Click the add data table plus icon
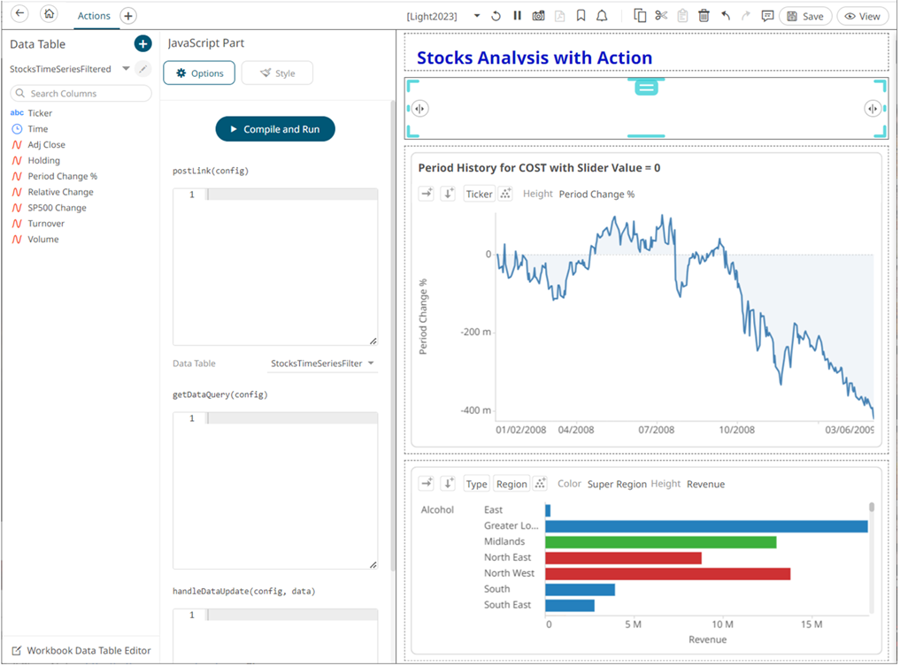Screen dimensions: 900x666 point(142,43)
